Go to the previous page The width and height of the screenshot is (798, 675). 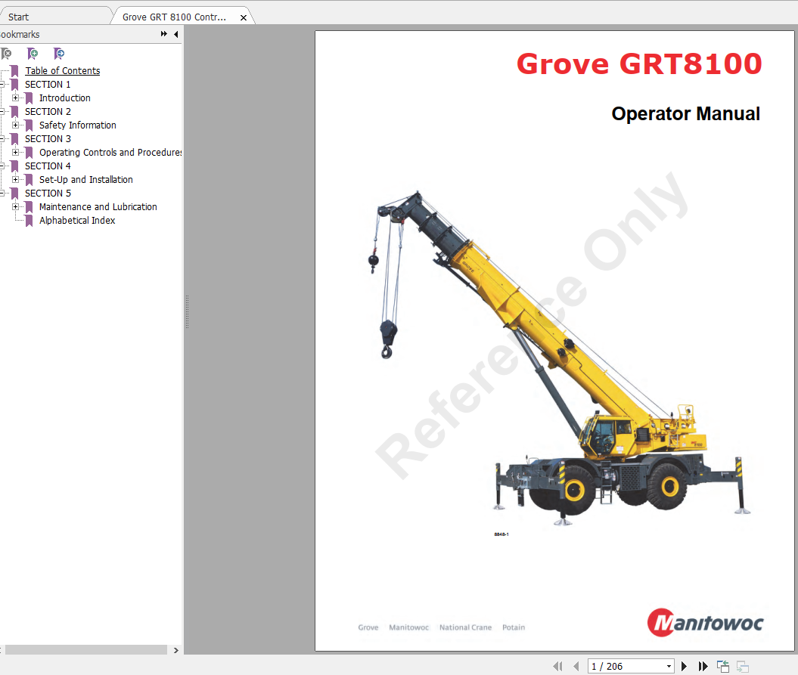(x=576, y=666)
